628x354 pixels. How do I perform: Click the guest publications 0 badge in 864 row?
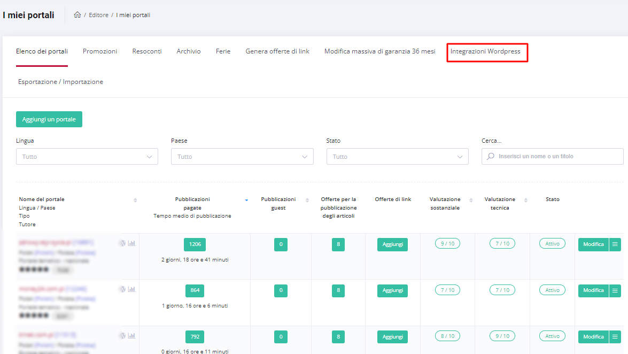(x=281, y=291)
